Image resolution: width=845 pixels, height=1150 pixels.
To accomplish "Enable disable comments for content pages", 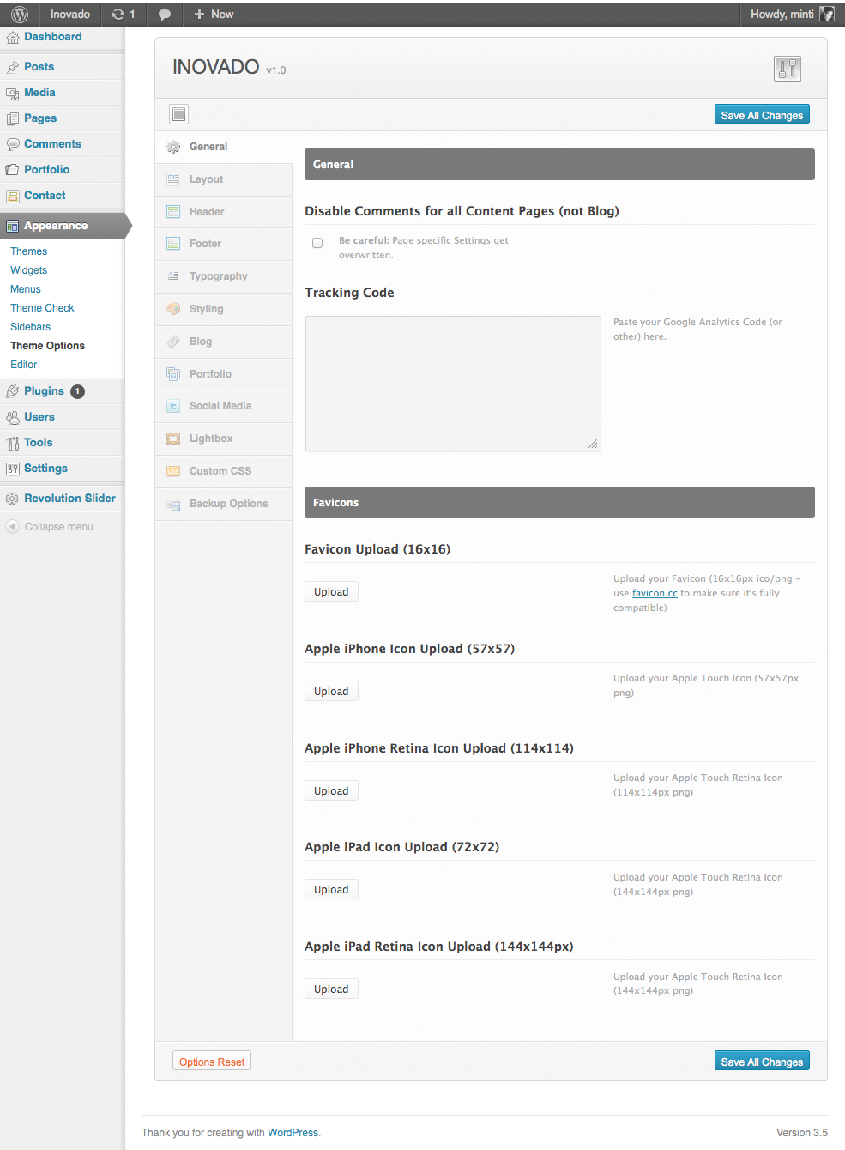I will pos(317,243).
